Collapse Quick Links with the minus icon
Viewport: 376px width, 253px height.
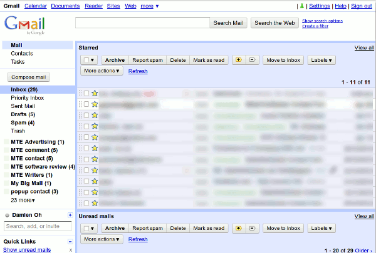coord(70,242)
